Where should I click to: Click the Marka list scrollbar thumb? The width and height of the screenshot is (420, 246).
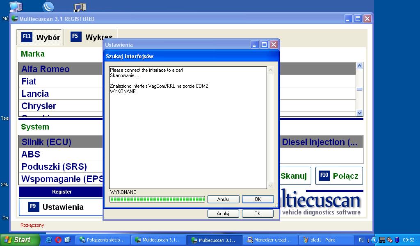coord(359,89)
